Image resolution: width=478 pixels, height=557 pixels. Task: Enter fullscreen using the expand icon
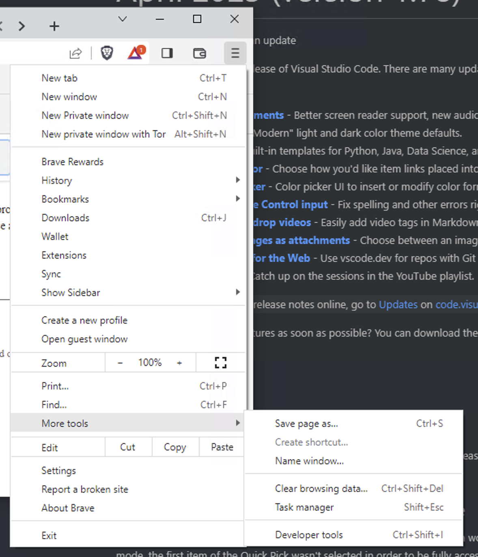pyautogui.click(x=220, y=362)
